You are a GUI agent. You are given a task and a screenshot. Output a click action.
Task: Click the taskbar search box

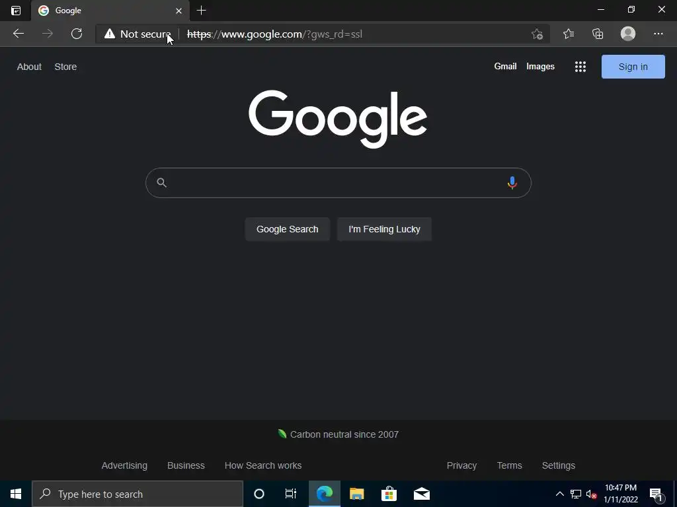(138, 494)
